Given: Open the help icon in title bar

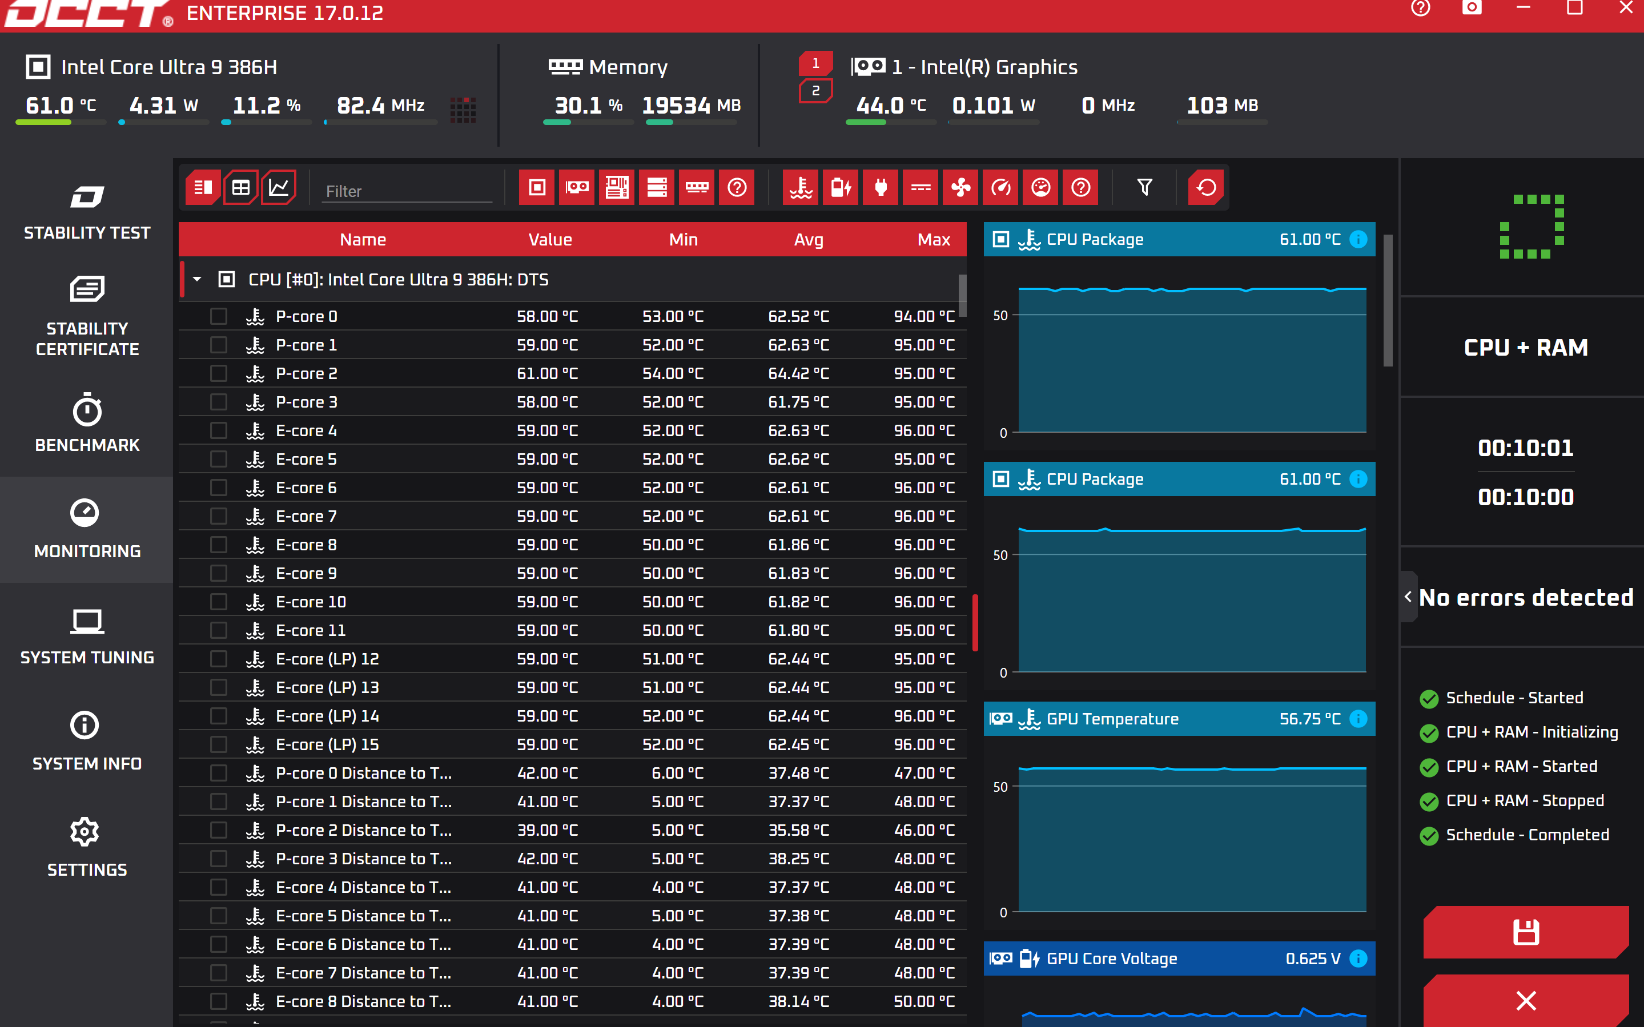Looking at the screenshot, I should tap(1421, 8).
